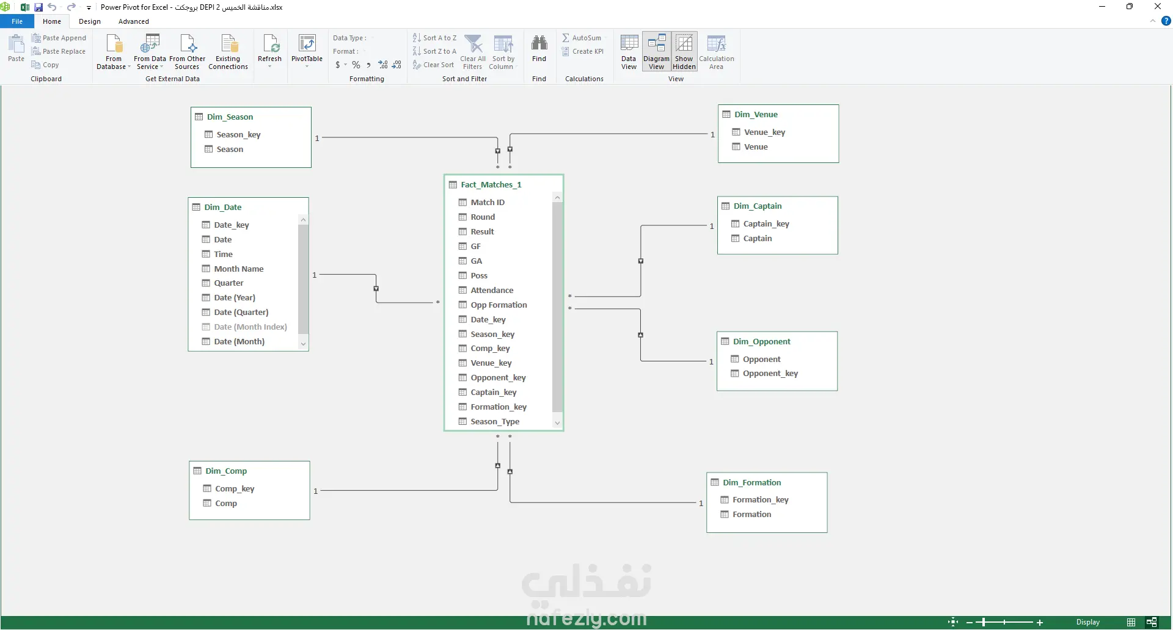Click AutoSum in Calculations
The image size is (1173, 630).
(x=582, y=38)
